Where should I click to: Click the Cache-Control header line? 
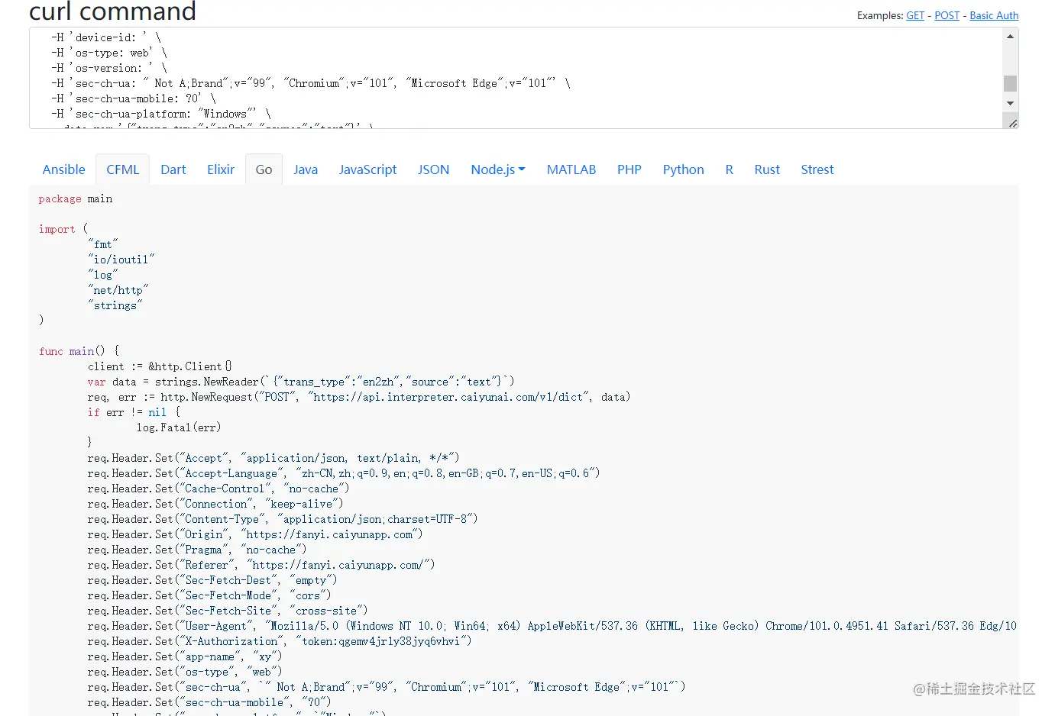click(x=218, y=489)
